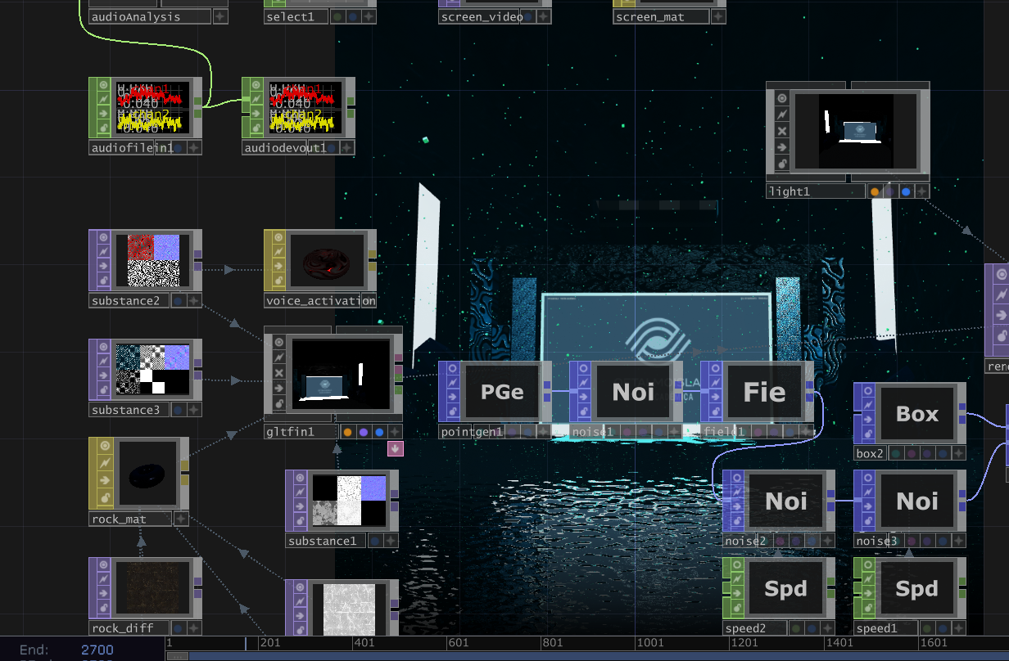
Task: Click the blue flag circle under substance2
Action: click(178, 301)
